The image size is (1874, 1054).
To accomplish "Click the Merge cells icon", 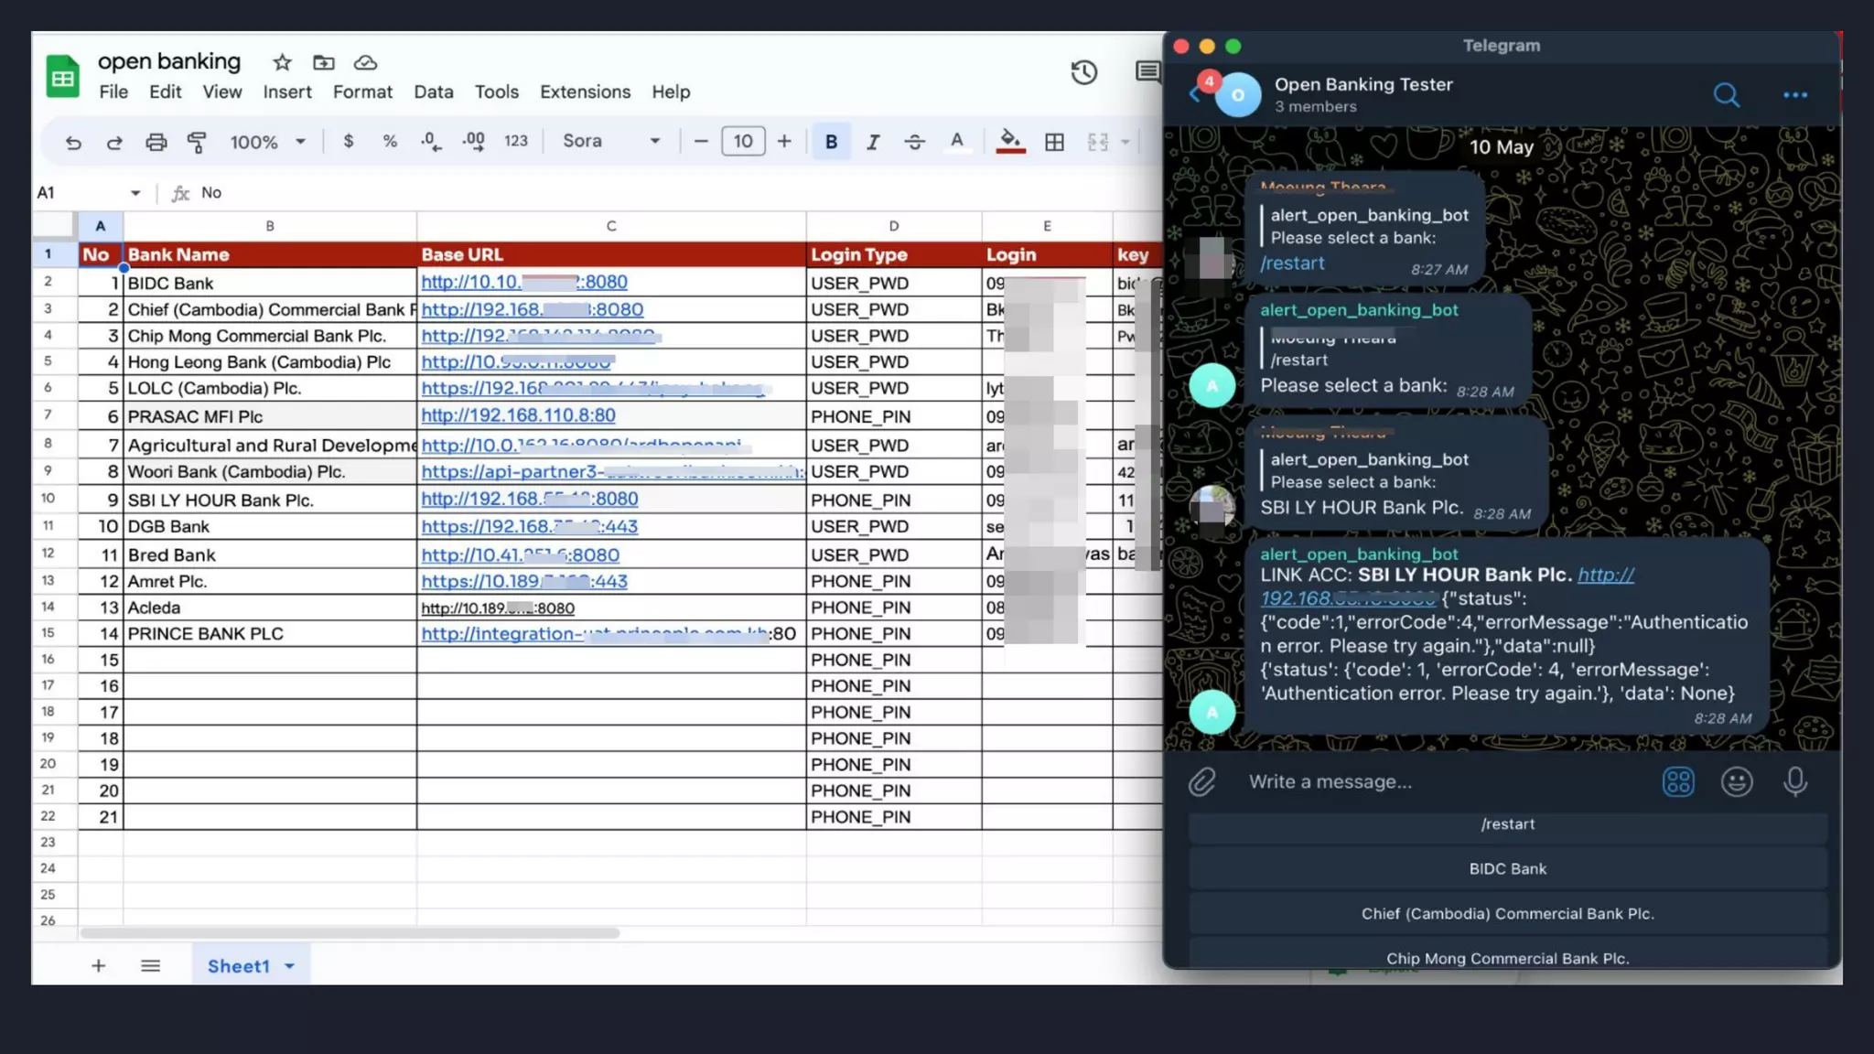I will click(x=1098, y=142).
